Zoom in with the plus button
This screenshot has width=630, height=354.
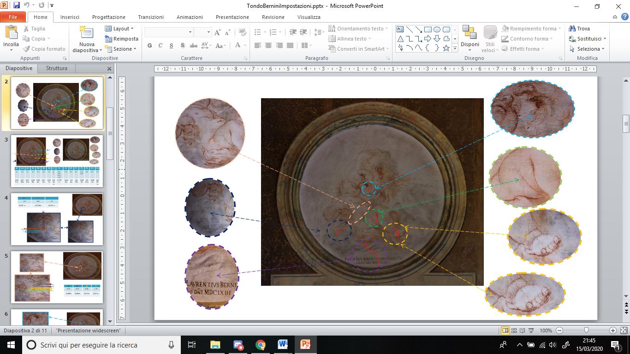[612, 330]
